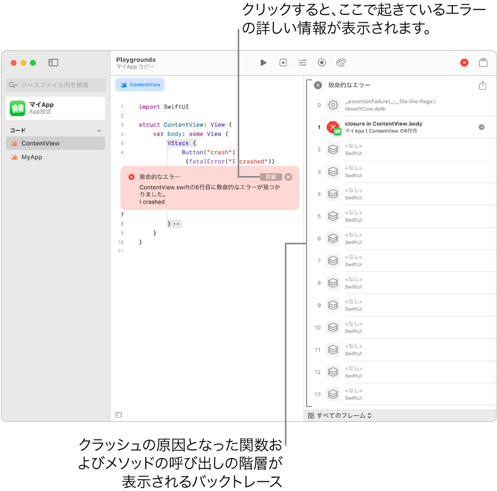Click the import SwiftUI line
The image size is (497, 491).
(x=163, y=107)
